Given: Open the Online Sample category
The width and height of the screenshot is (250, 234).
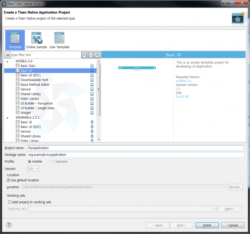Looking at the screenshot, I should [37, 38].
